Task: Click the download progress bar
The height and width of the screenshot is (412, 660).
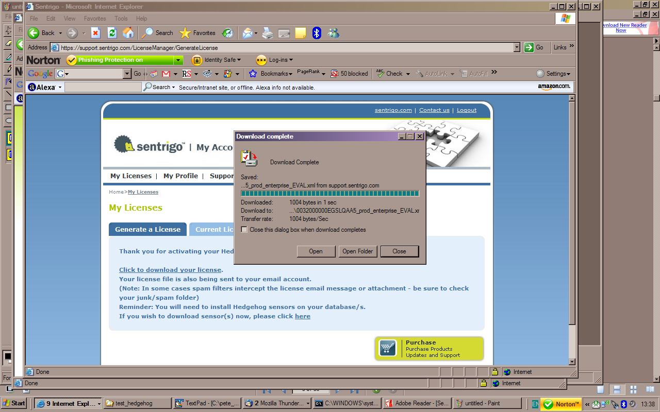Action: (330, 194)
